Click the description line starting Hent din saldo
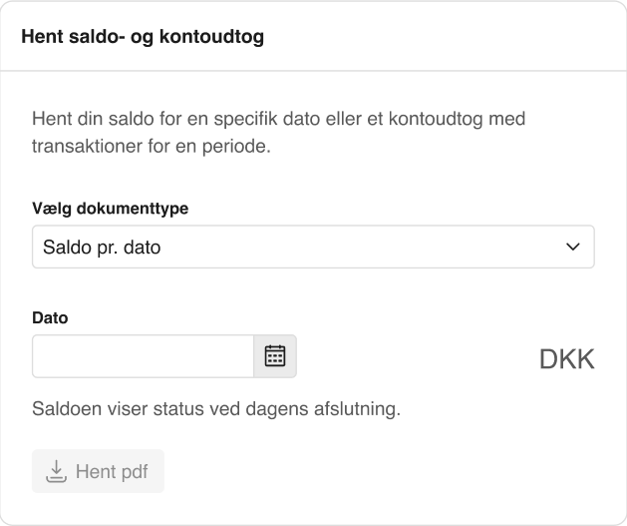The width and height of the screenshot is (627, 526). pos(278,119)
